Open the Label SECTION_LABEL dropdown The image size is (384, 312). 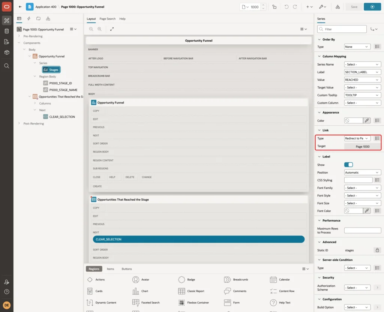362,72
